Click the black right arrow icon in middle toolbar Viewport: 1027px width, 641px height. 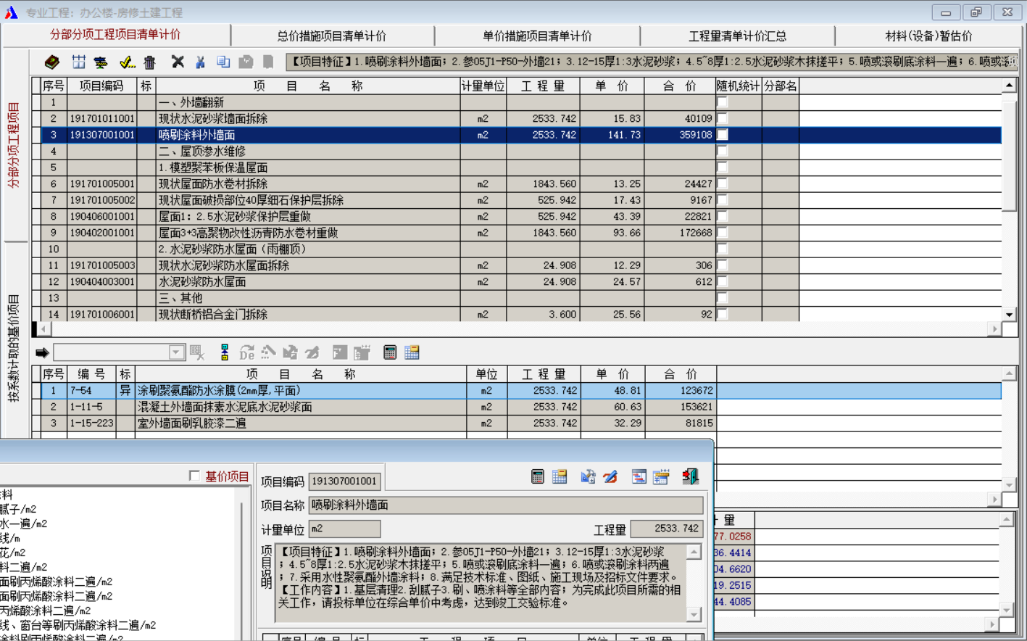(x=42, y=353)
